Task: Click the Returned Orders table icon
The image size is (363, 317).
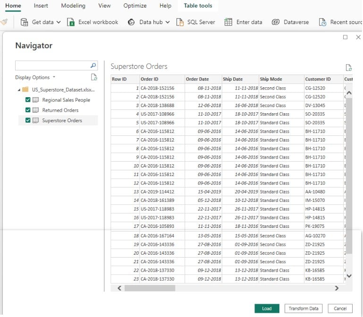Action: [x=35, y=110]
